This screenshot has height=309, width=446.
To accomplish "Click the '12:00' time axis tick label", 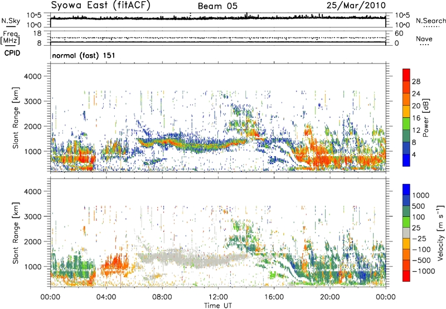I will [218, 297].
